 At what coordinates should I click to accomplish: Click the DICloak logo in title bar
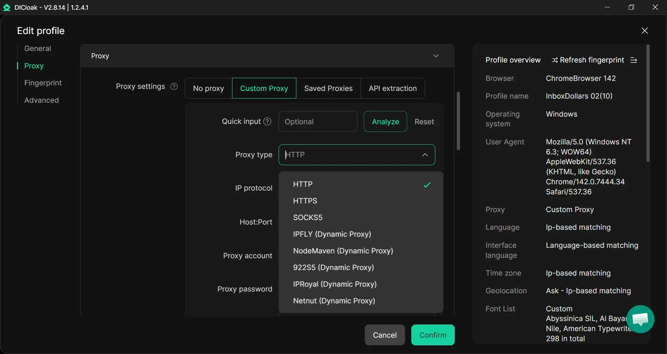tap(7, 7)
